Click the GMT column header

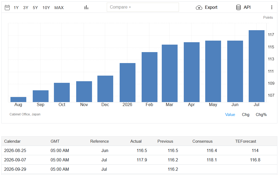[x=55, y=141]
